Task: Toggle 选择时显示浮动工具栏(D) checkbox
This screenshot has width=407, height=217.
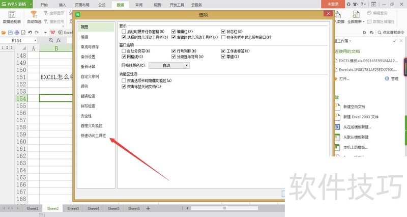Action: [x=124, y=37]
